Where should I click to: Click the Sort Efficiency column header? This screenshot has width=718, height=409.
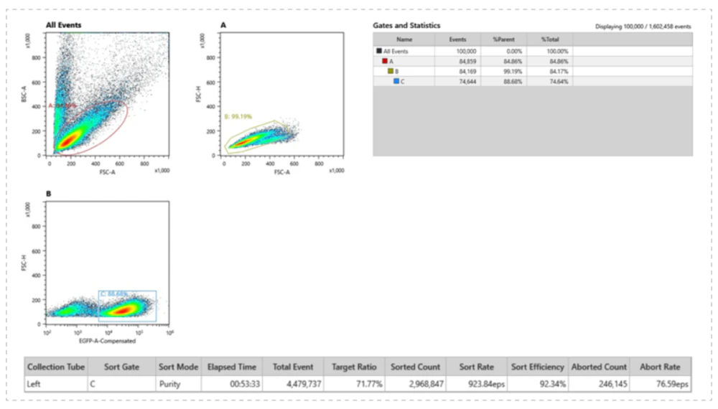click(x=538, y=367)
